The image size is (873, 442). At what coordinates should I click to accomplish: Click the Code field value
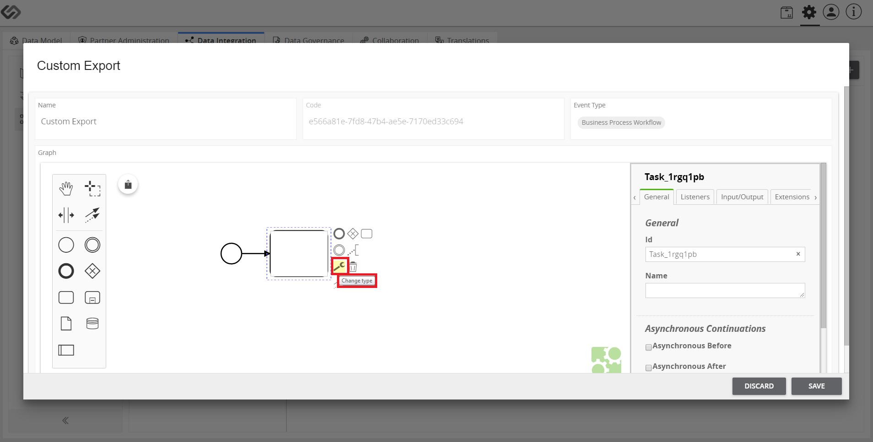click(x=386, y=122)
